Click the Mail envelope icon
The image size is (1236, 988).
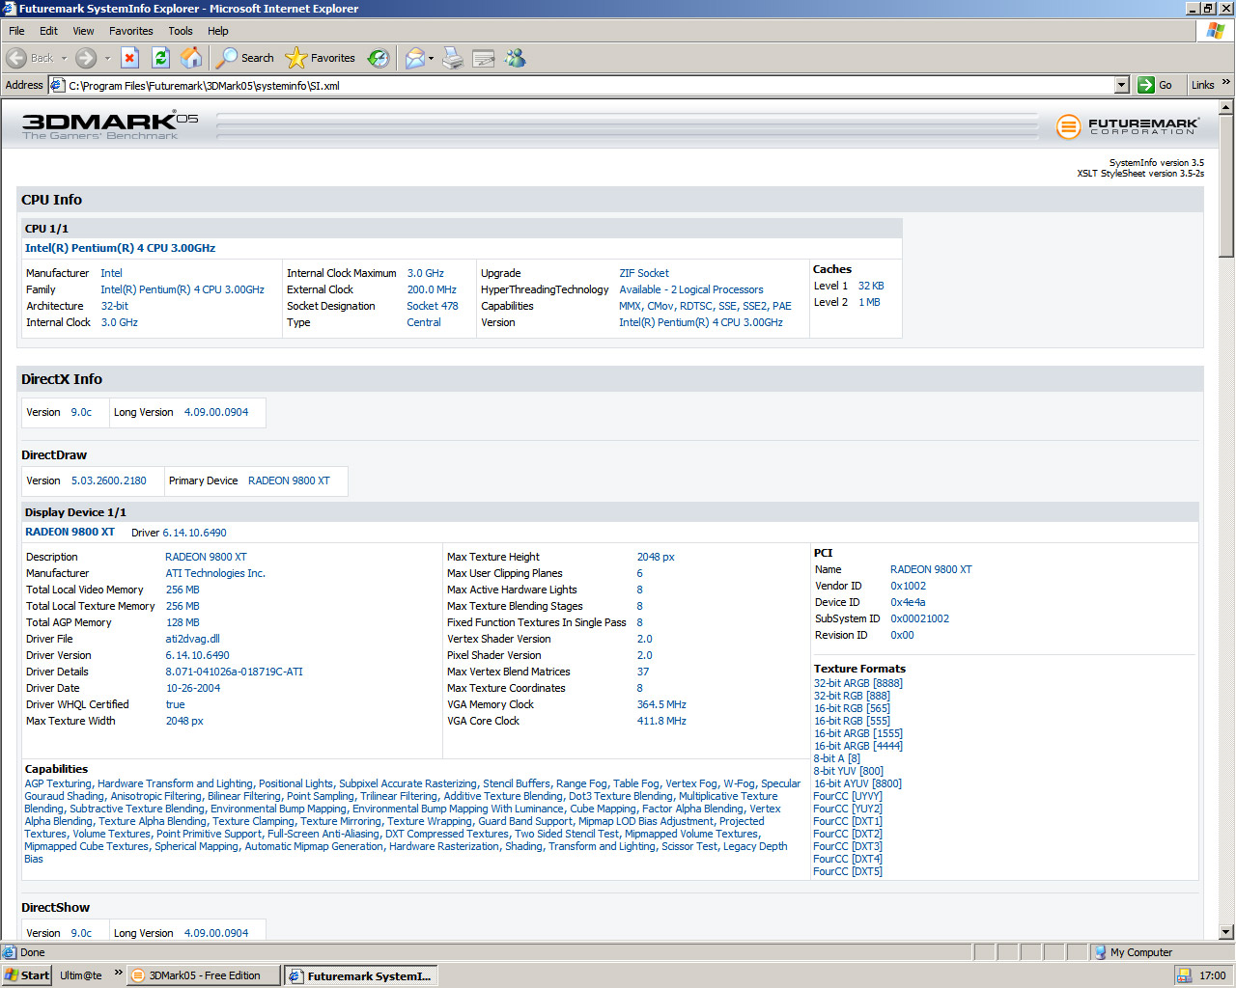tap(414, 58)
